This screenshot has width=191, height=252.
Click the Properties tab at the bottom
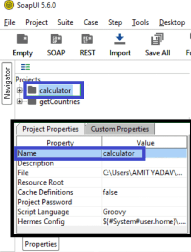tap(41, 244)
